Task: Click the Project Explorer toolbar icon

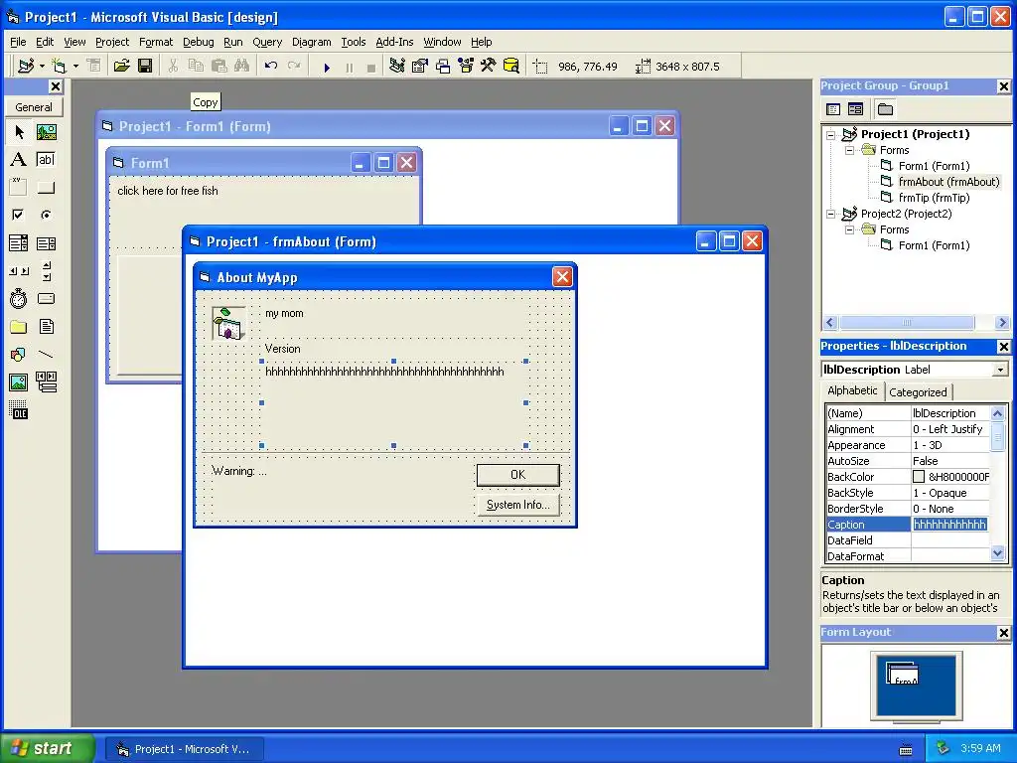Action: click(397, 67)
